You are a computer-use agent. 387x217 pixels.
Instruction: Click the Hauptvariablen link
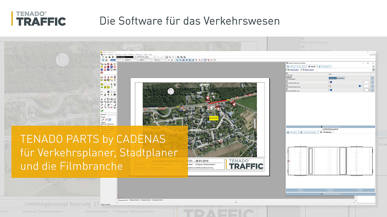click(294, 70)
